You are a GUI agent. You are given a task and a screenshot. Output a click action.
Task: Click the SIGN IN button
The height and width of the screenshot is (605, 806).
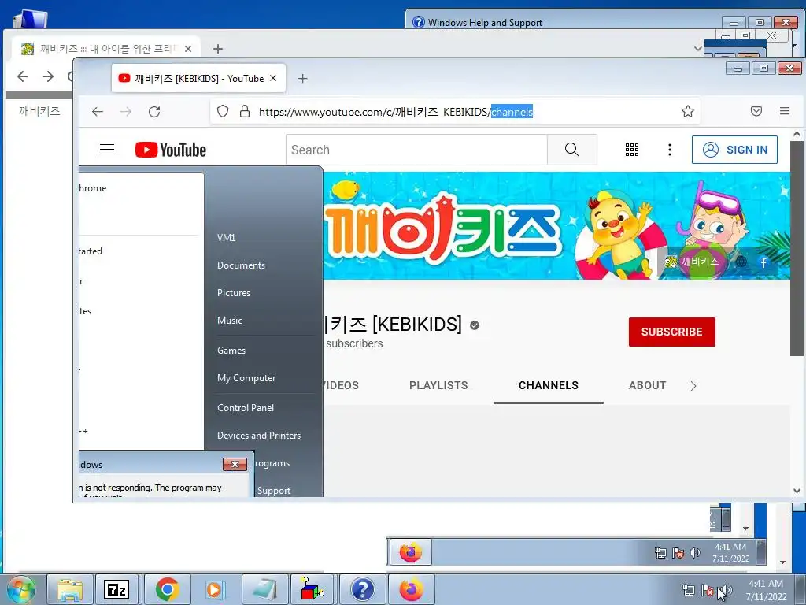pos(734,150)
